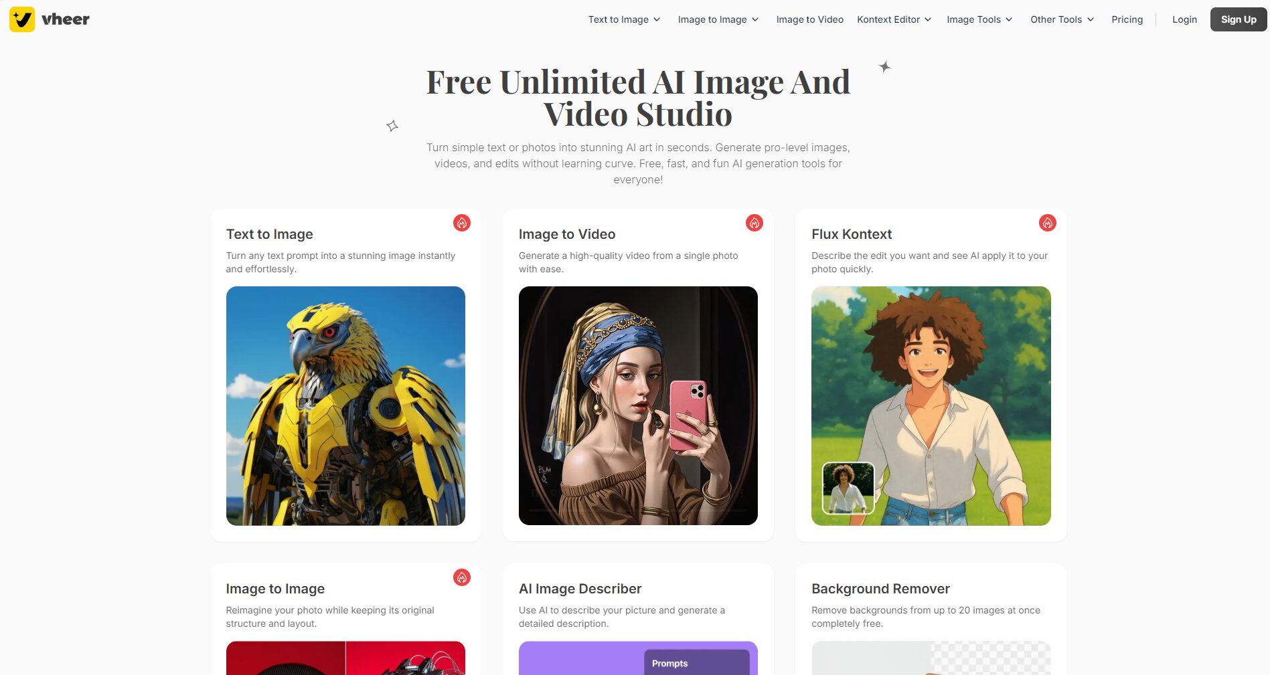Expand the Image Tools dropdown
The width and height of the screenshot is (1270, 675).
point(979,19)
